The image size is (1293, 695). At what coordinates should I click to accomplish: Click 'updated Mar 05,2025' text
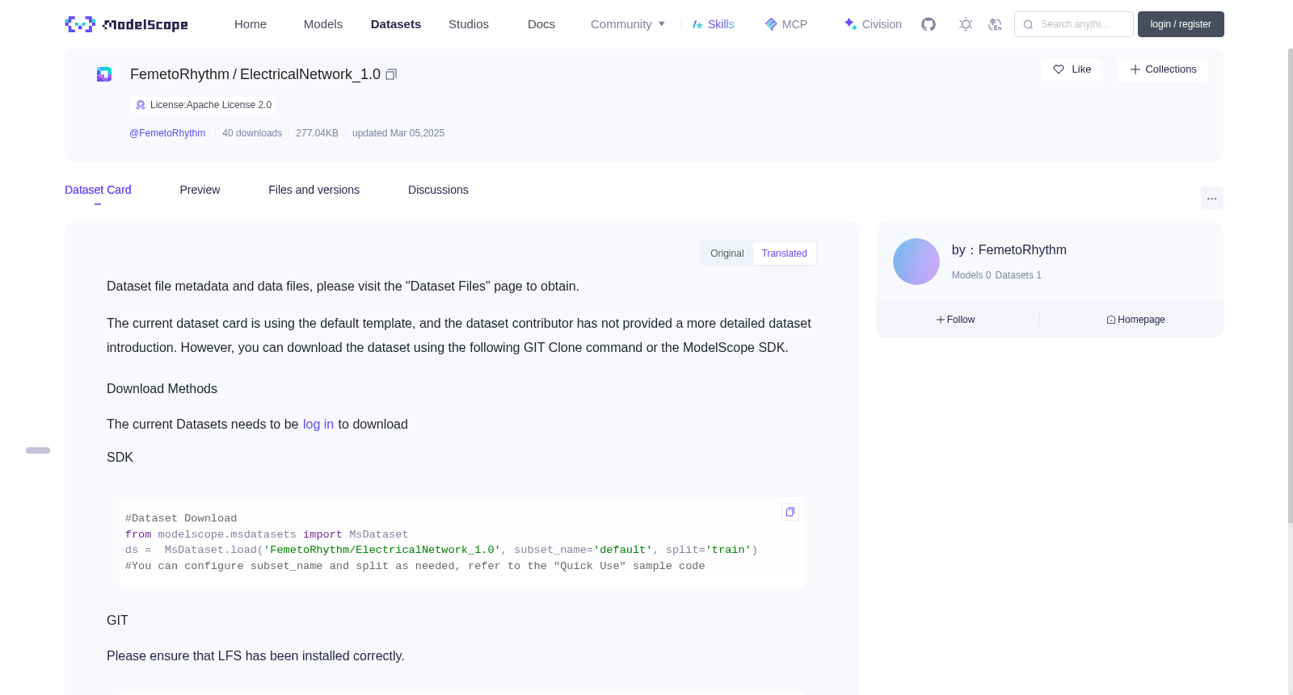398,133
